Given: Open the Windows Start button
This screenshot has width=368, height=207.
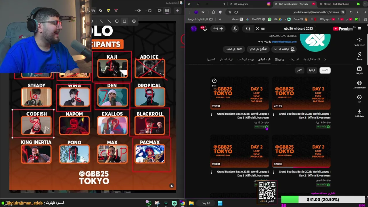Looking at the screenshot, I should pos(220,203).
